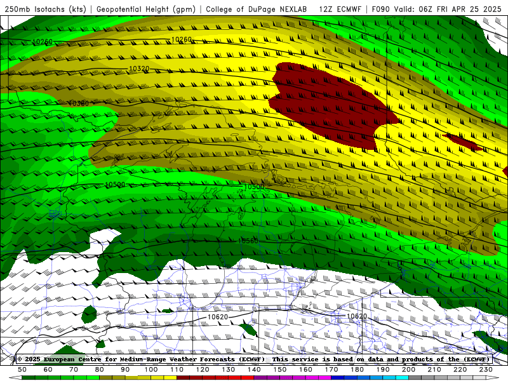Click the left '10620' contour label
The height and width of the screenshot is (381, 508).
tap(218, 317)
